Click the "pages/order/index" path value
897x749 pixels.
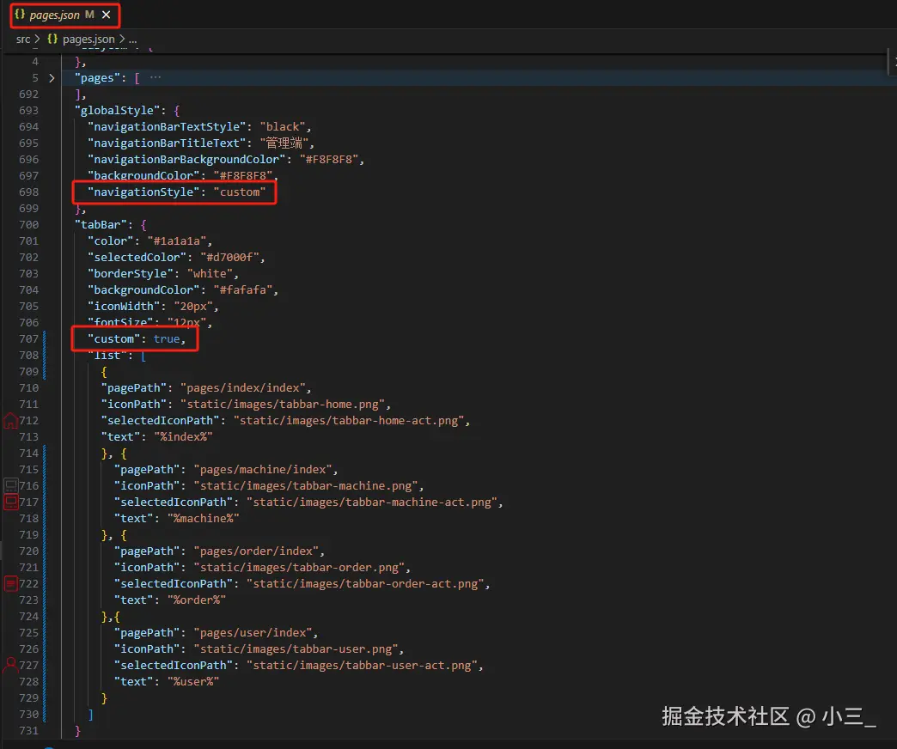(x=256, y=551)
